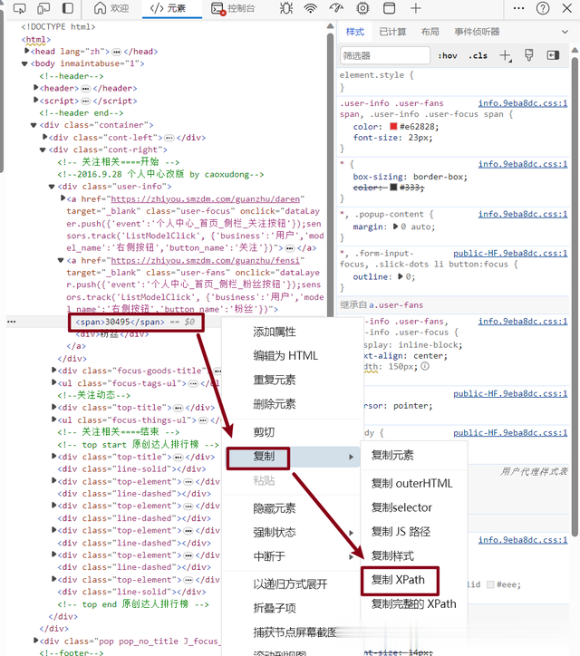This screenshot has width=580, height=656.
Task: Expand the head lang="zh" node
Action: [x=27, y=51]
